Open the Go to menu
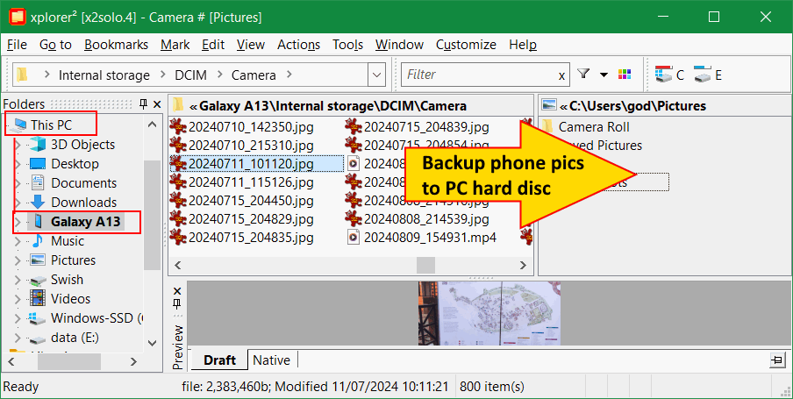 tap(55, 45)
